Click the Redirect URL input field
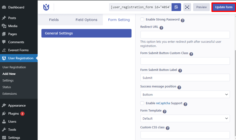 coord(185,35)
